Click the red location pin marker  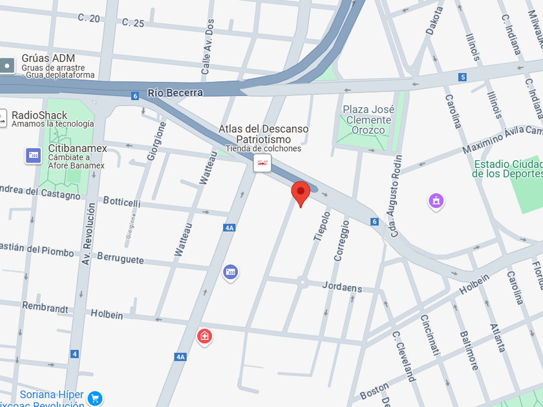(301, 194)
